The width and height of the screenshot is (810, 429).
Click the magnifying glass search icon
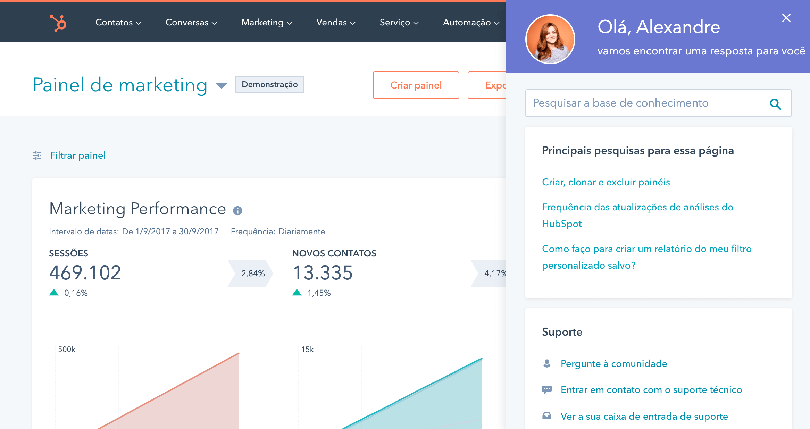click(775, 104)
